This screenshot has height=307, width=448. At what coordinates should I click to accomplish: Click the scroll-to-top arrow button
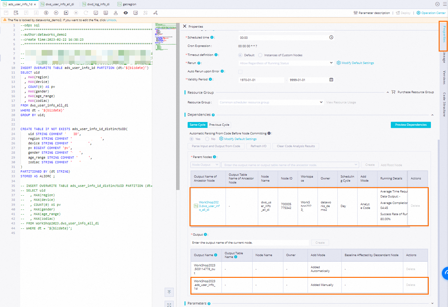click(169, 292)
